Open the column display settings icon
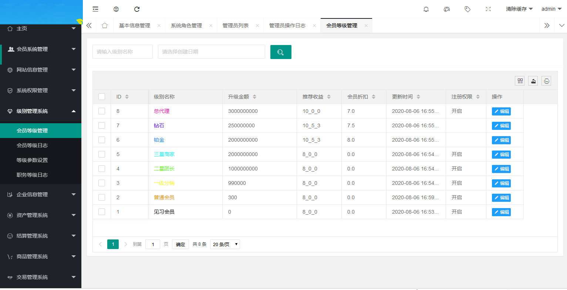567x290 pixels. tap(519, 80)
